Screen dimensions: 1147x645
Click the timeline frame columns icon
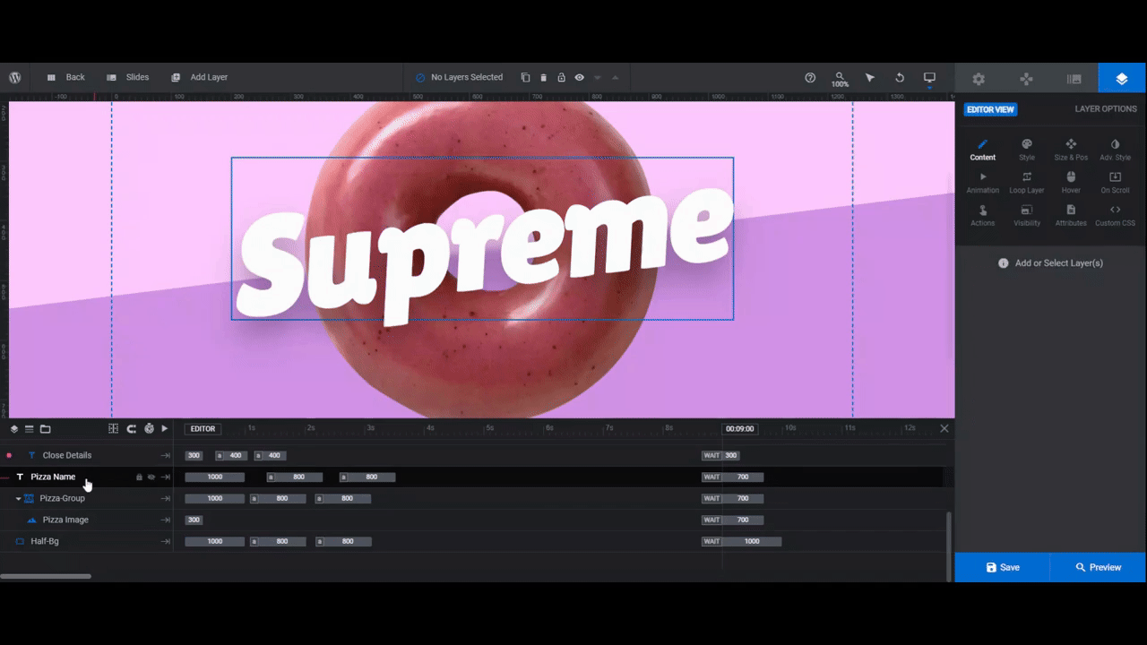tap(113, 429)
